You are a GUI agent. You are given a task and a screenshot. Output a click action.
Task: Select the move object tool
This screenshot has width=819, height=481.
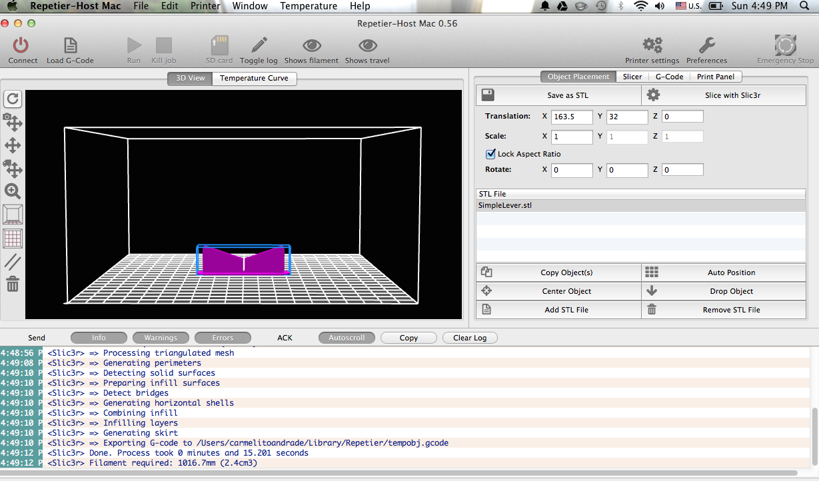click(x=13, y=169)
